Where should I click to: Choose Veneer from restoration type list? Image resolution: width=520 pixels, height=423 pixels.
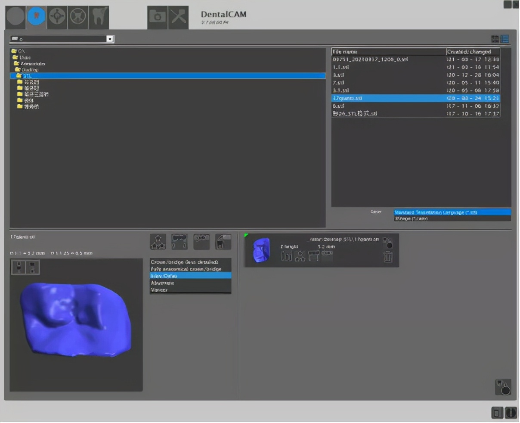point(159,290)
